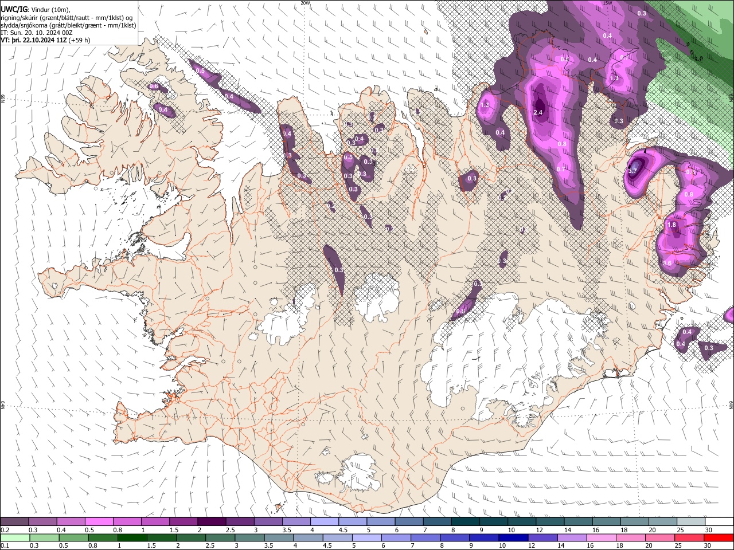
Task: Click the 15W longitude label at top
Action: point(607,3)
